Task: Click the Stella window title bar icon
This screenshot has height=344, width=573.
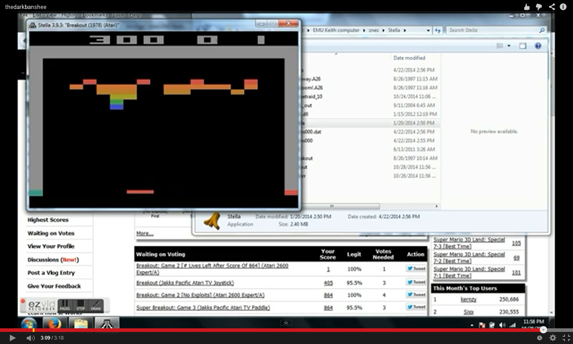Action: pyautogui.click(x=33, y=25)
